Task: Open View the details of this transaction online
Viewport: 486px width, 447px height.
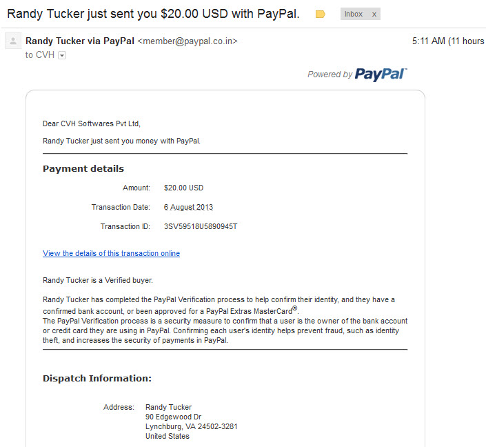Action: pyautogui.click(x=111, y=253)
